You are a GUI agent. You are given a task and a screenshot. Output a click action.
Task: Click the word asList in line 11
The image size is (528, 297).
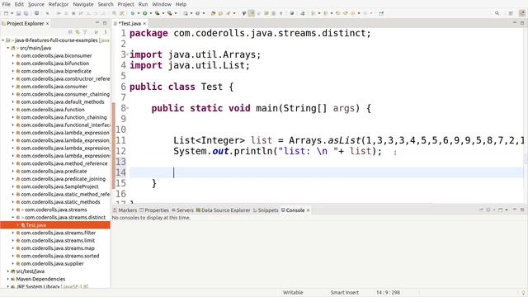(x=345, y=140)
